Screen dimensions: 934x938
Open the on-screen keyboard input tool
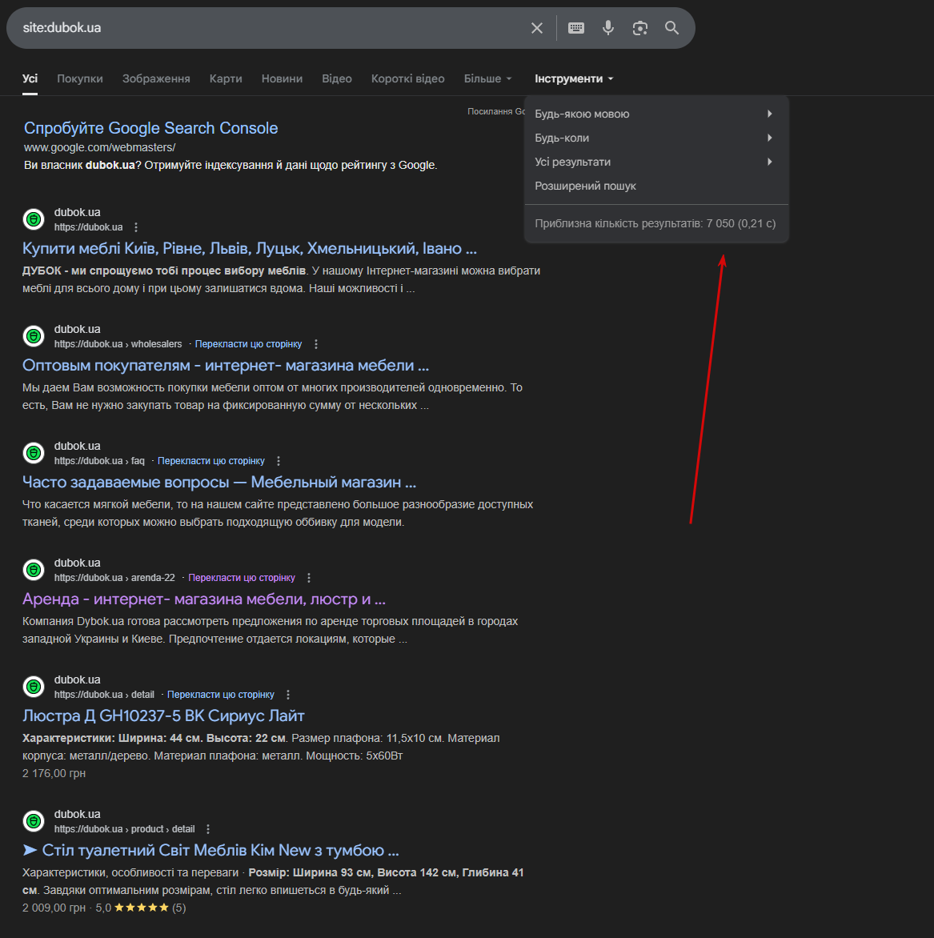point(576,28)
